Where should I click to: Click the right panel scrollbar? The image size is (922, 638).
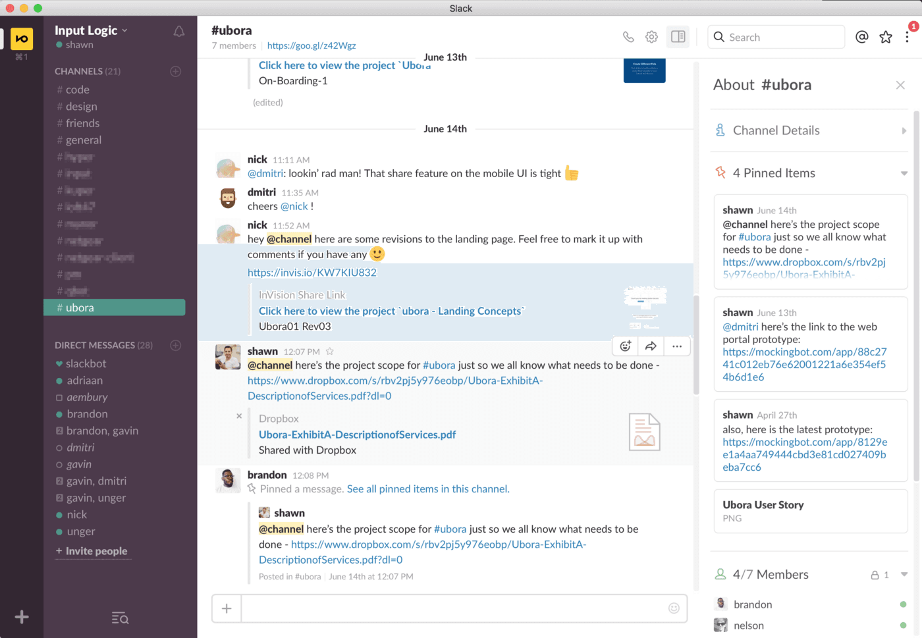(x=916, y=296)
